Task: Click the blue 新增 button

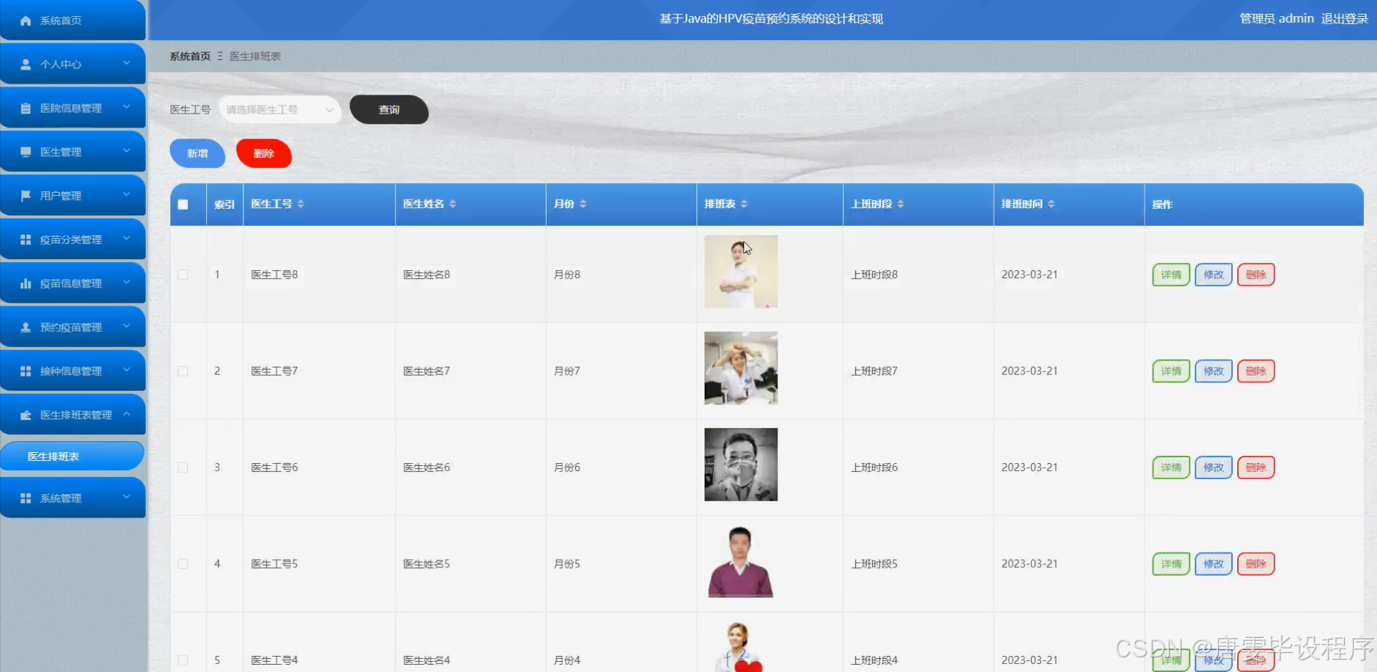Action: pos(197,154)
